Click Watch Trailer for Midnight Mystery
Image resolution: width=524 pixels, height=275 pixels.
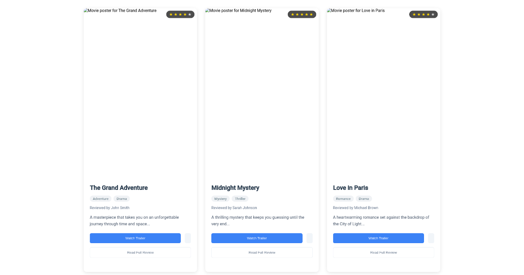257,238
